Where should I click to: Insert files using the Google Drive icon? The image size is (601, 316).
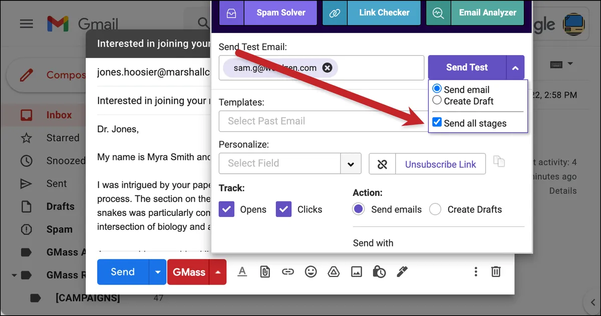334,271
